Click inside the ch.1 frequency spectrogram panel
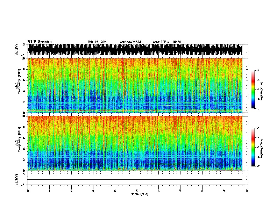The image size is (277, 214). pyautogui.click(x=135, y=85)
